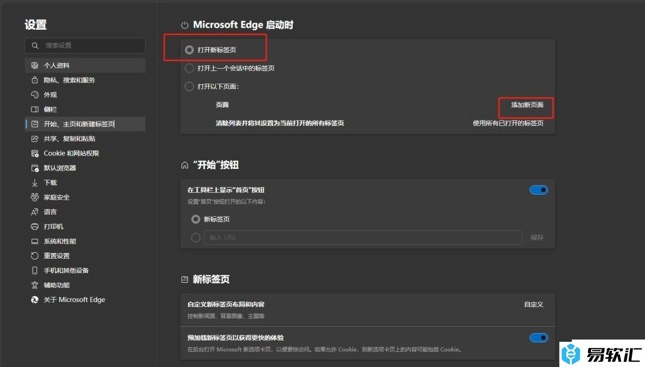The image size is (645, 367).
Task: Click 清除列表并将其设置为当前打开的所有标签页 text
Action: point(280,123)
